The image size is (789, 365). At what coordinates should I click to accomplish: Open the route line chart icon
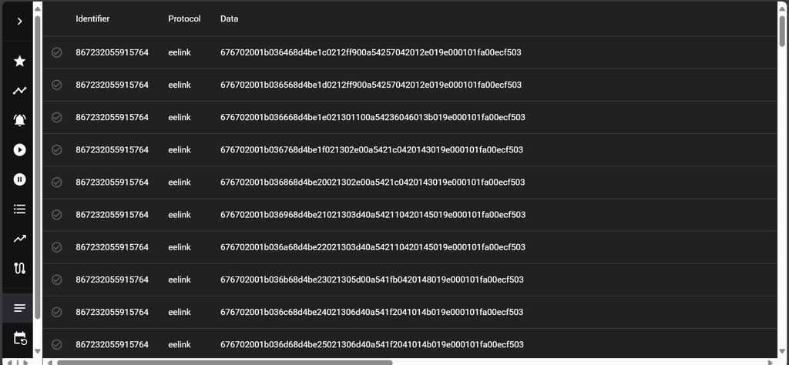(x=20, y=91)
